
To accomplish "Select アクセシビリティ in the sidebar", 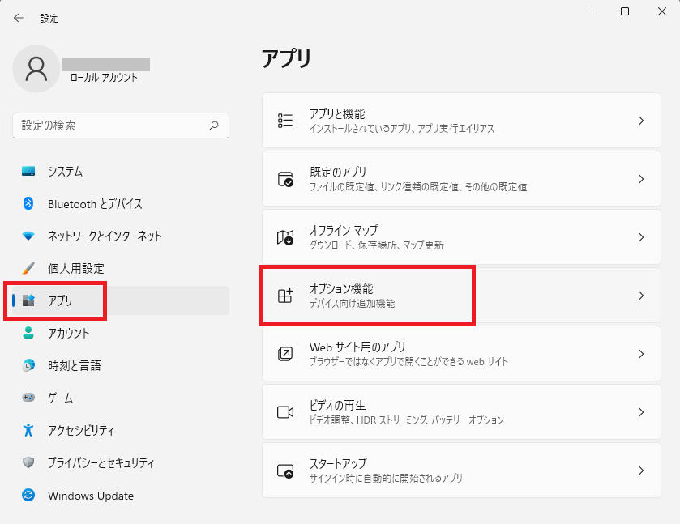I will [x=121, y=430].
